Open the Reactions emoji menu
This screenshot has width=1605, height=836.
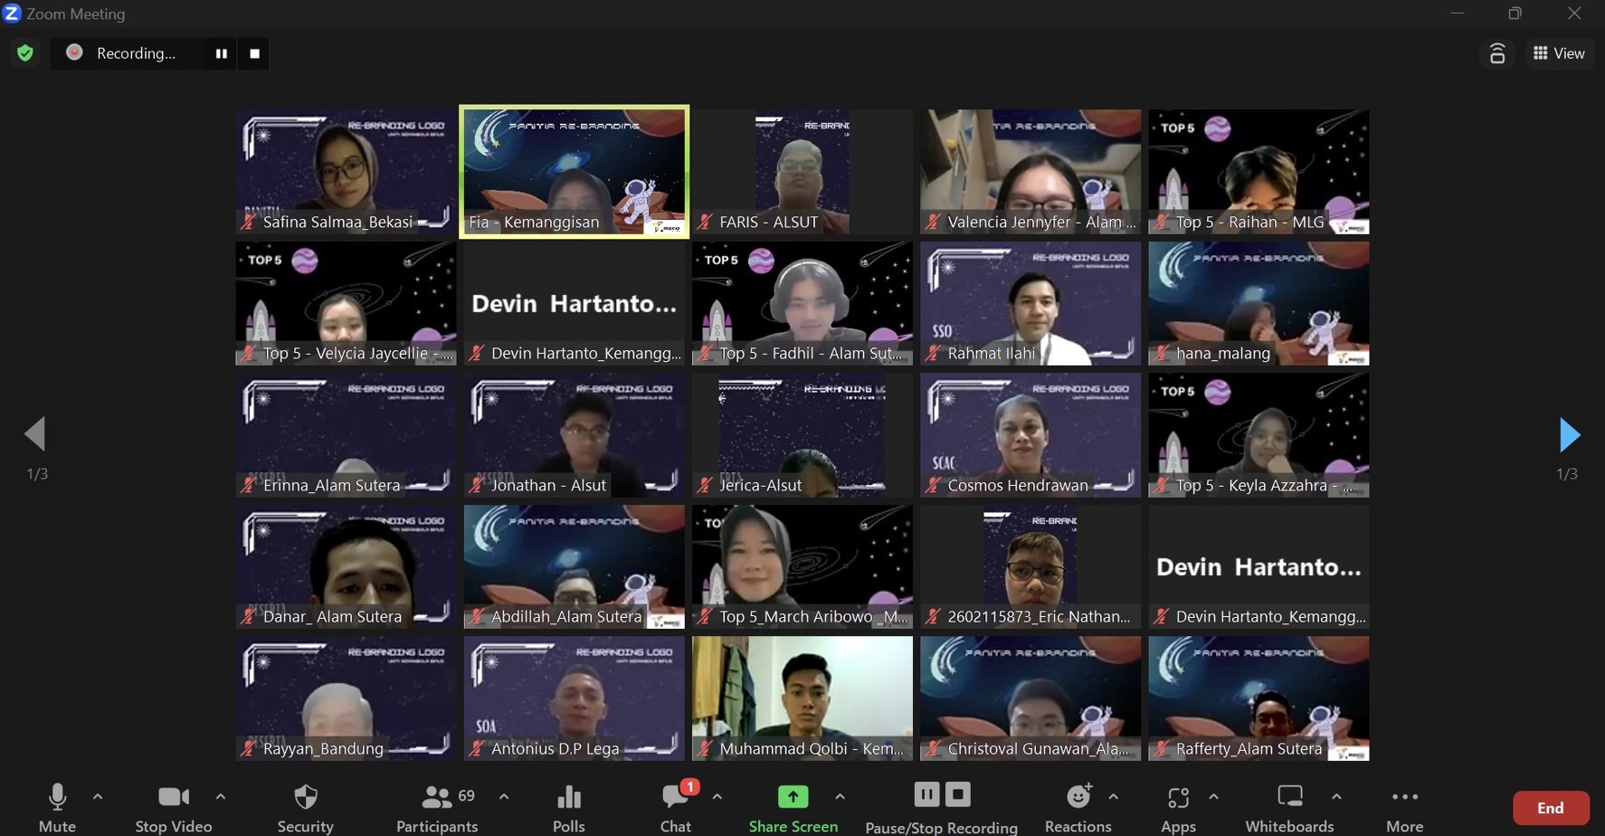tap(1078, 807)
